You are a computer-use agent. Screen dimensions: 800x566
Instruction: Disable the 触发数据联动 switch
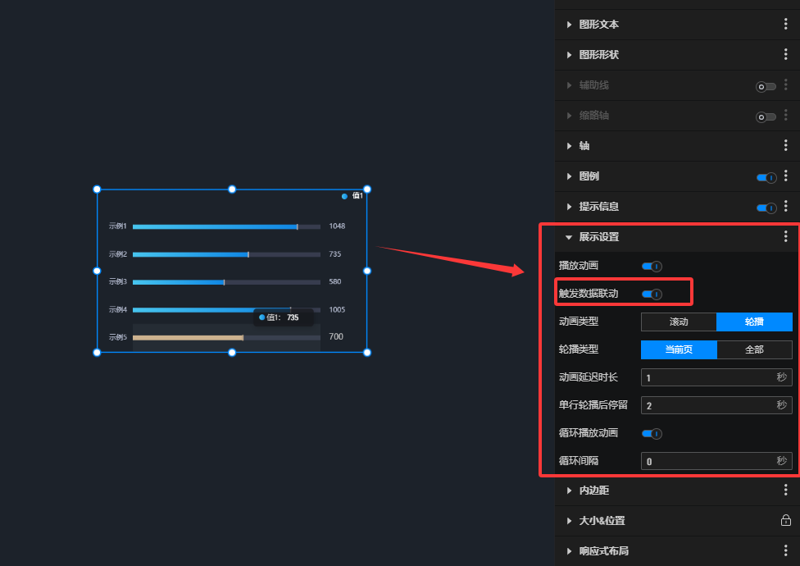click(x=652, y=294)
